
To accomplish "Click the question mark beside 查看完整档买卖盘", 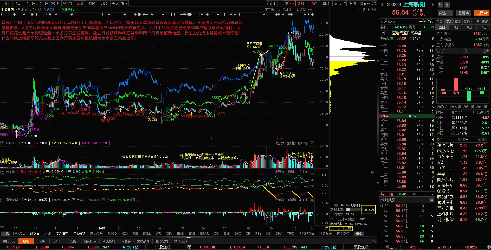I will click(x=383, y=33).
